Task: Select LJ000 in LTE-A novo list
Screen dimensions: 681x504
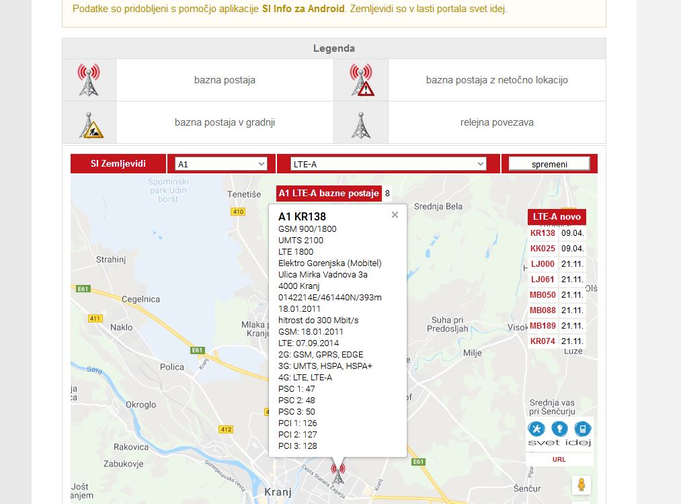Action: click(x=543, y=264)
